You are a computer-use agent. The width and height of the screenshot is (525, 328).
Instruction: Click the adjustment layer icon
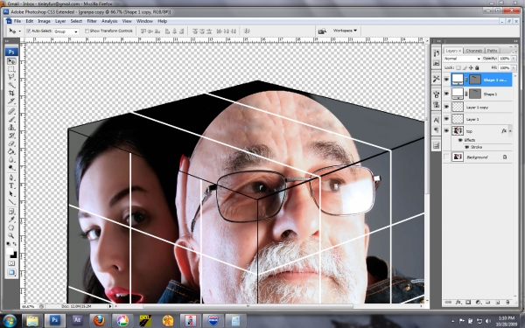tap(478, 303)
